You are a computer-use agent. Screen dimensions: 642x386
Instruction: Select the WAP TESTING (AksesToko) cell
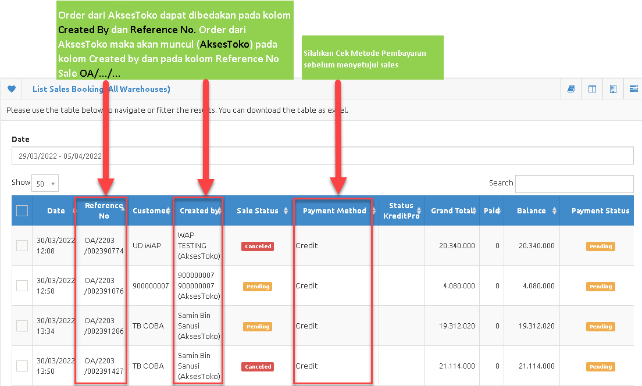pyautogui.click(x=198, y=245)
